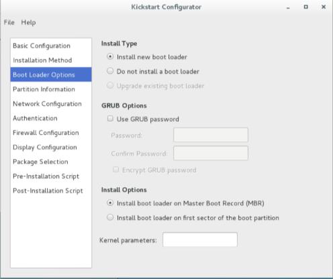Tick Encrypt GRUB password checkbox
The width and height of the screenshot is (333, 279).
coord(115,170)
